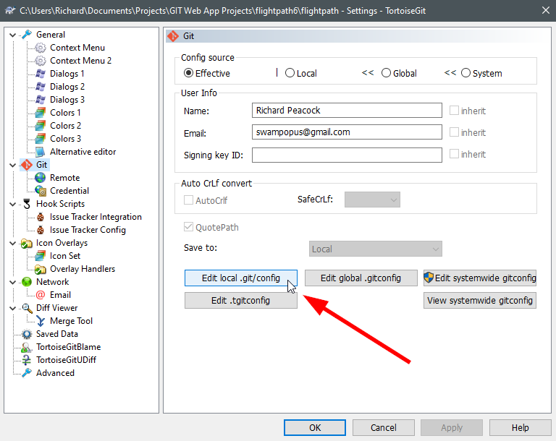The image size is (556, 441).
Task: Click the Icon Overlays folder icon
Action: pos(27,244)
